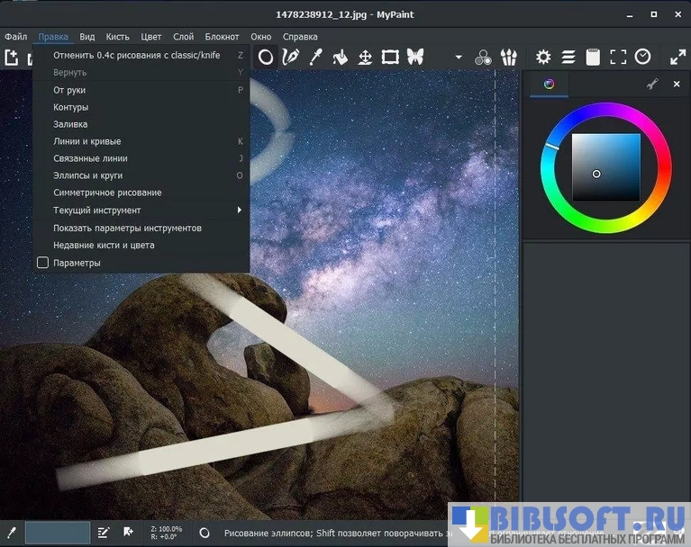
Task: Open the toolbar tools dropdown arrow
Action: point(458,58)
